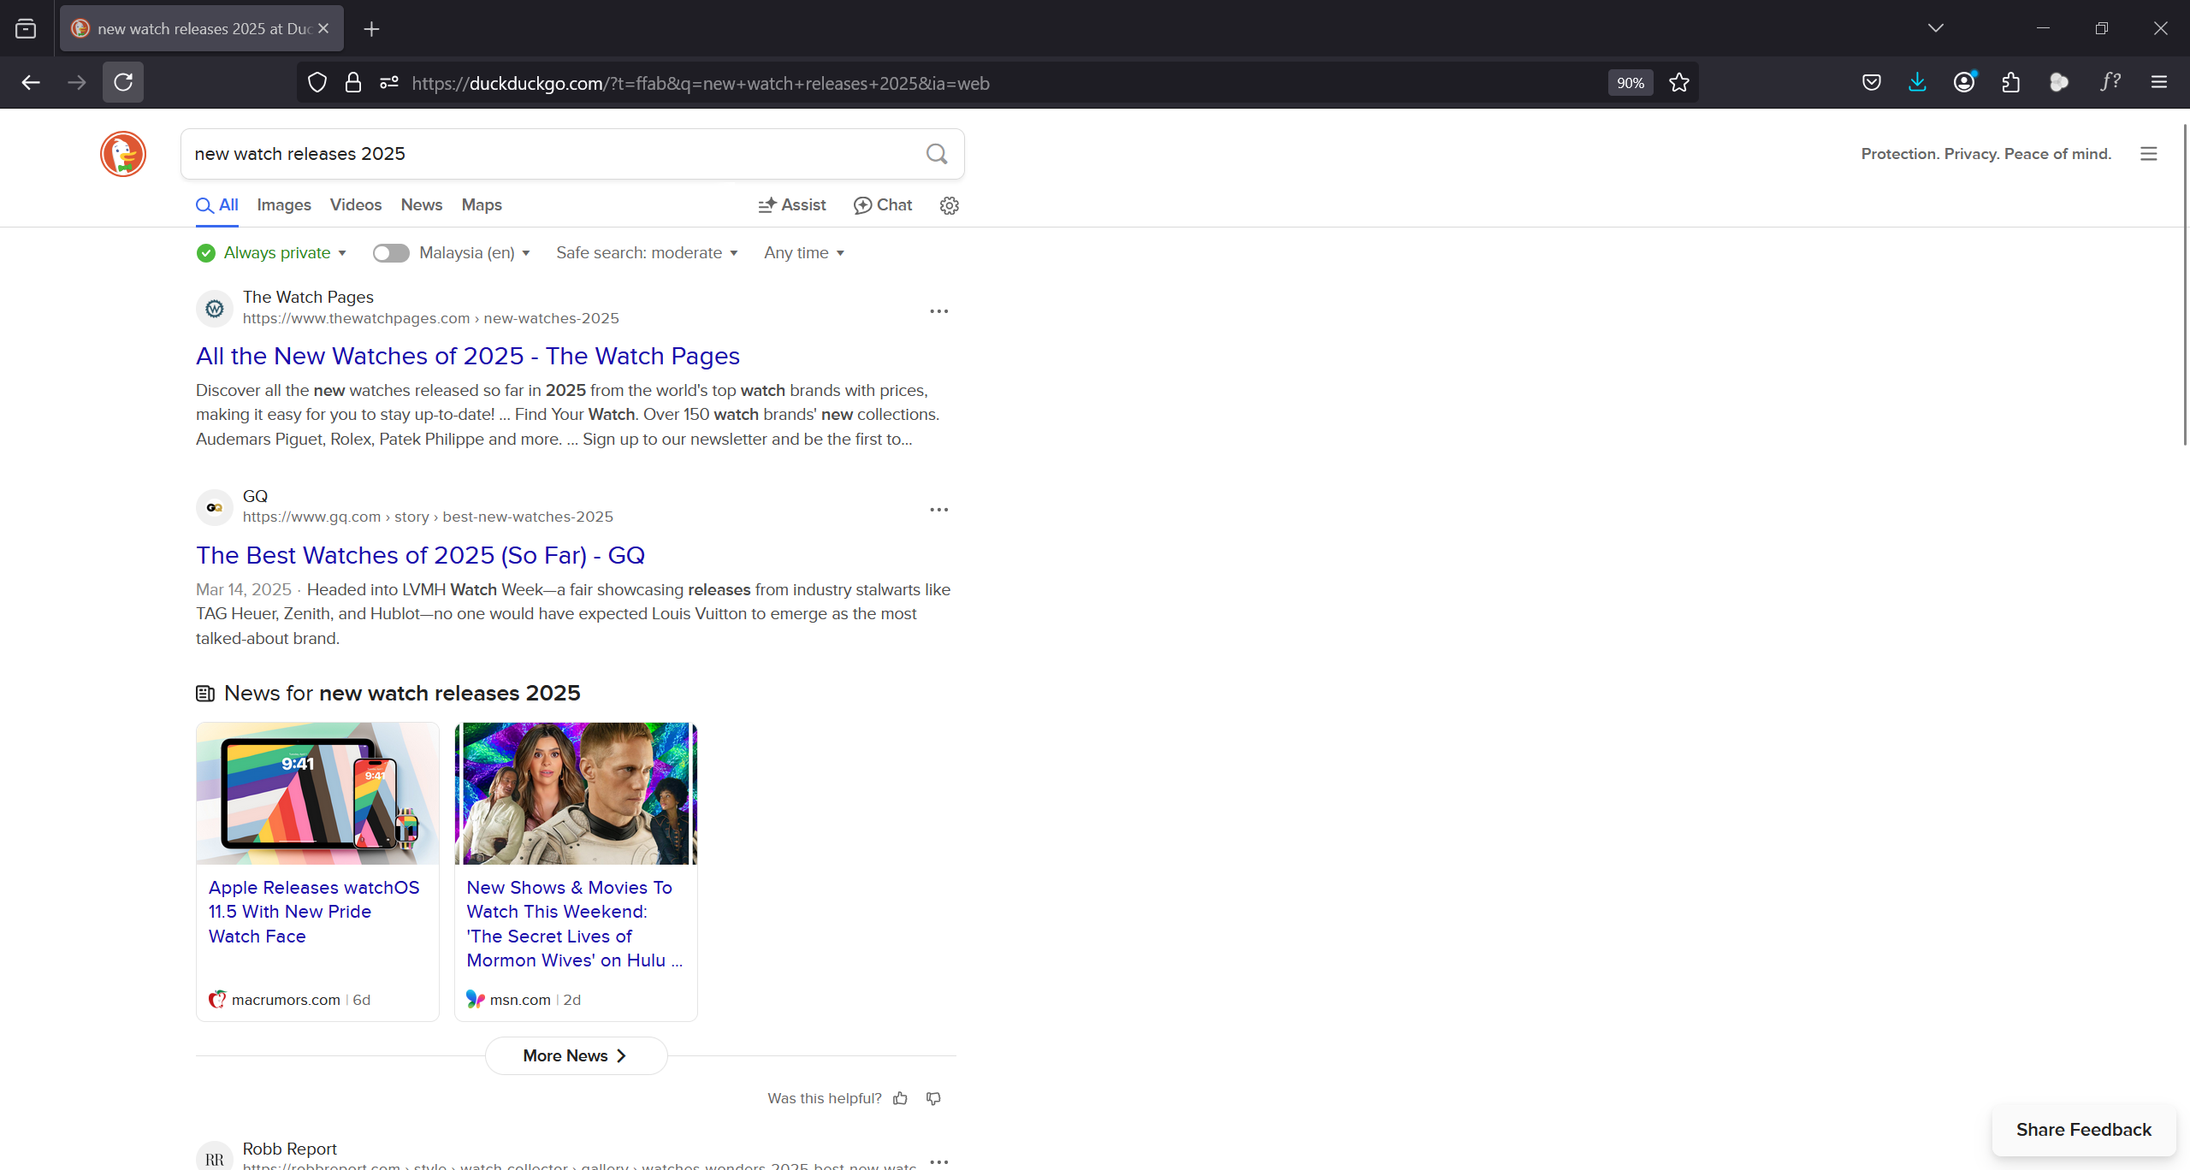Image resolution: width=2190 pixels, height=1170 pixels.
Task: Click the search magnifier icon
Action: (937, 154)
